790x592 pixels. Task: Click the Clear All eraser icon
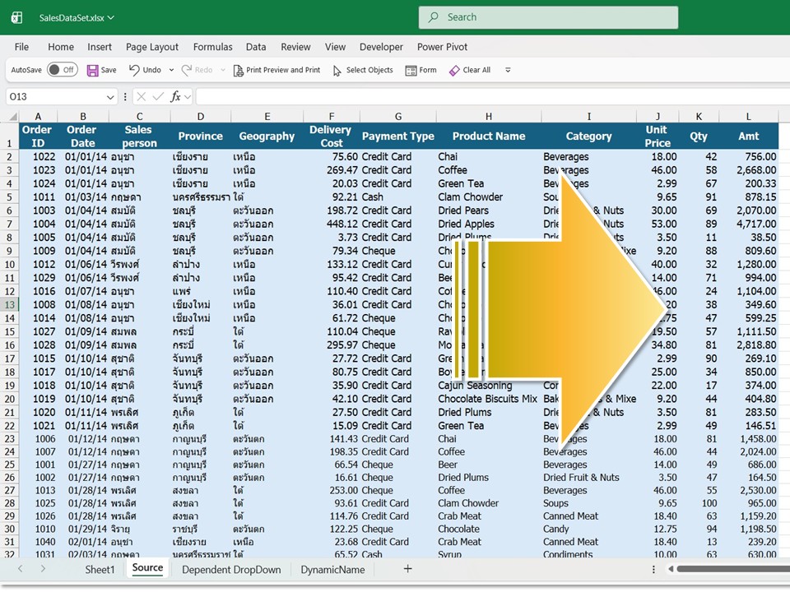pos(454,71)
